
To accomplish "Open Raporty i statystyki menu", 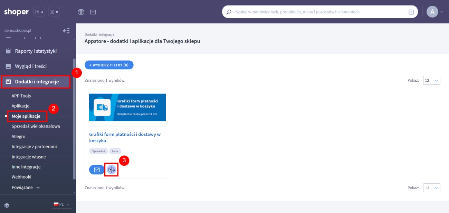I will pyautogui.click(x=36, y=51).
